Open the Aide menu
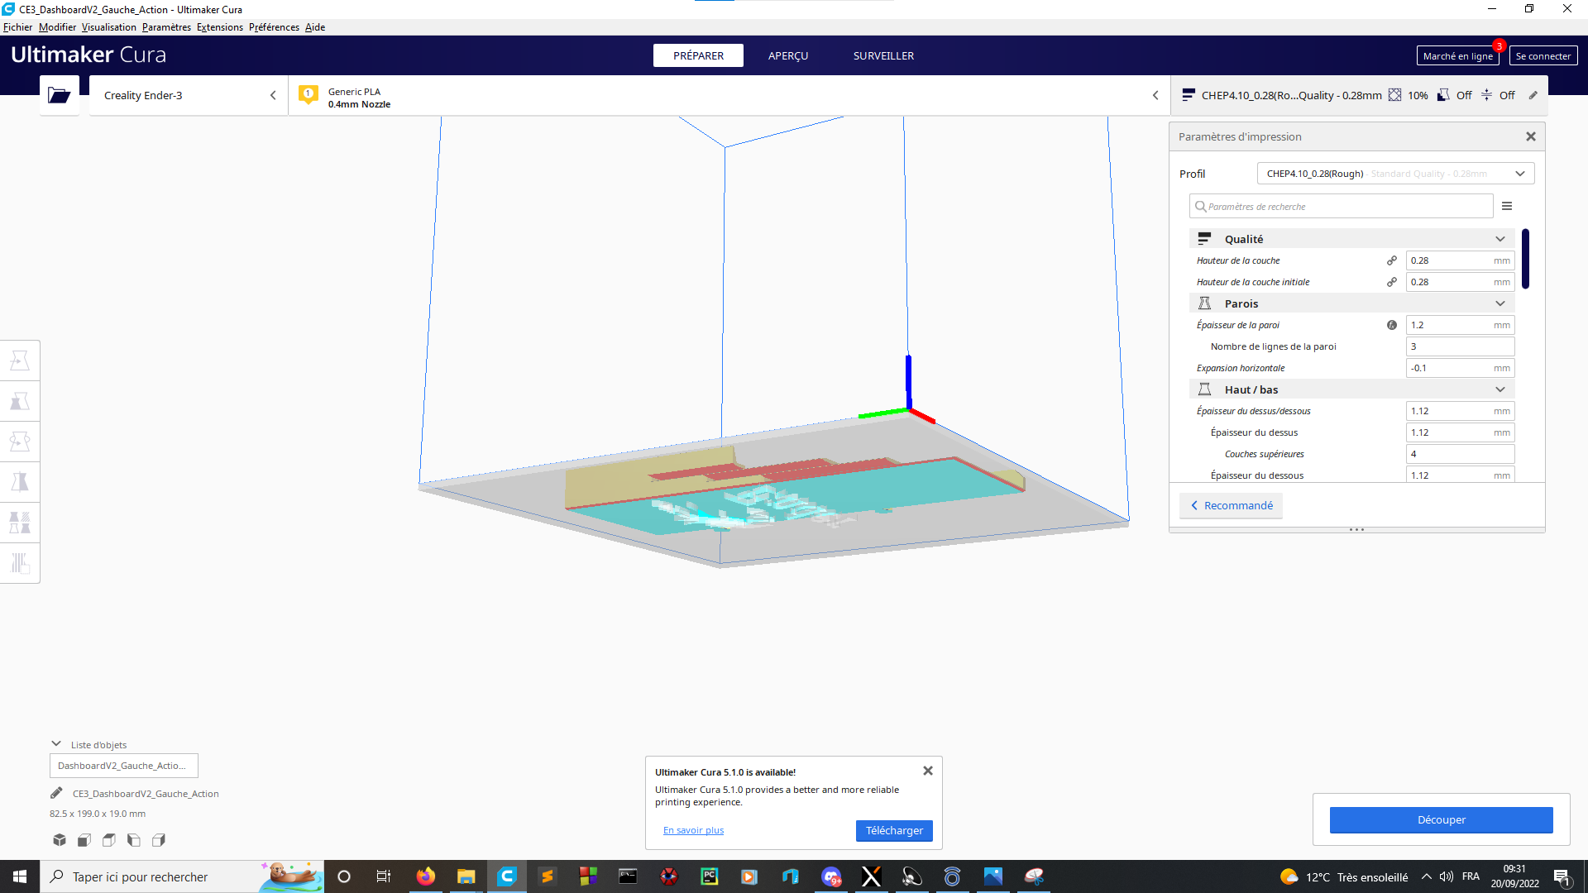 (x=315, y=27)
